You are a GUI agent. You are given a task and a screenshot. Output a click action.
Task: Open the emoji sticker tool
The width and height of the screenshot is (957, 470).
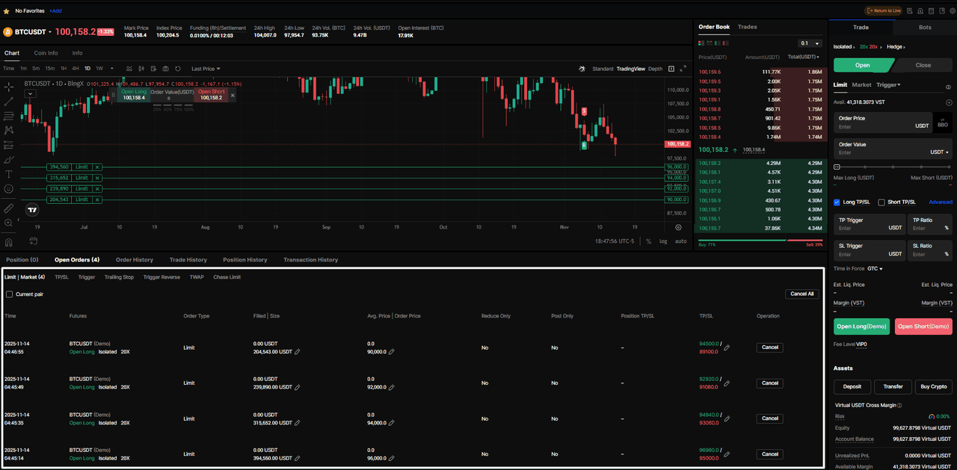pos(9,189)
